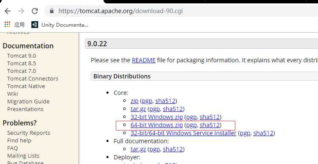Open the README file link
Screen dimensions: 318x164
coord(144,60)
